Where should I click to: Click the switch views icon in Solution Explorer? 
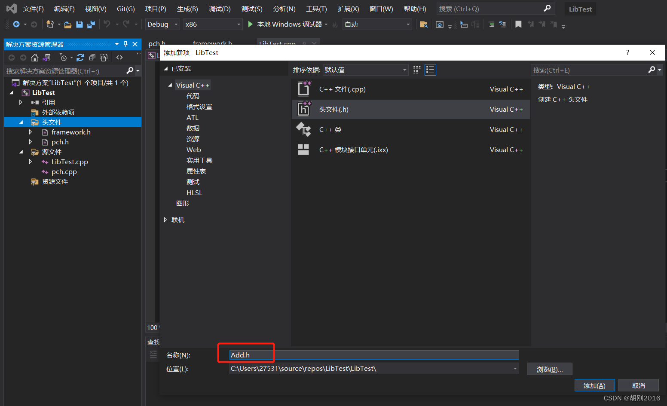tap(47, 58)
